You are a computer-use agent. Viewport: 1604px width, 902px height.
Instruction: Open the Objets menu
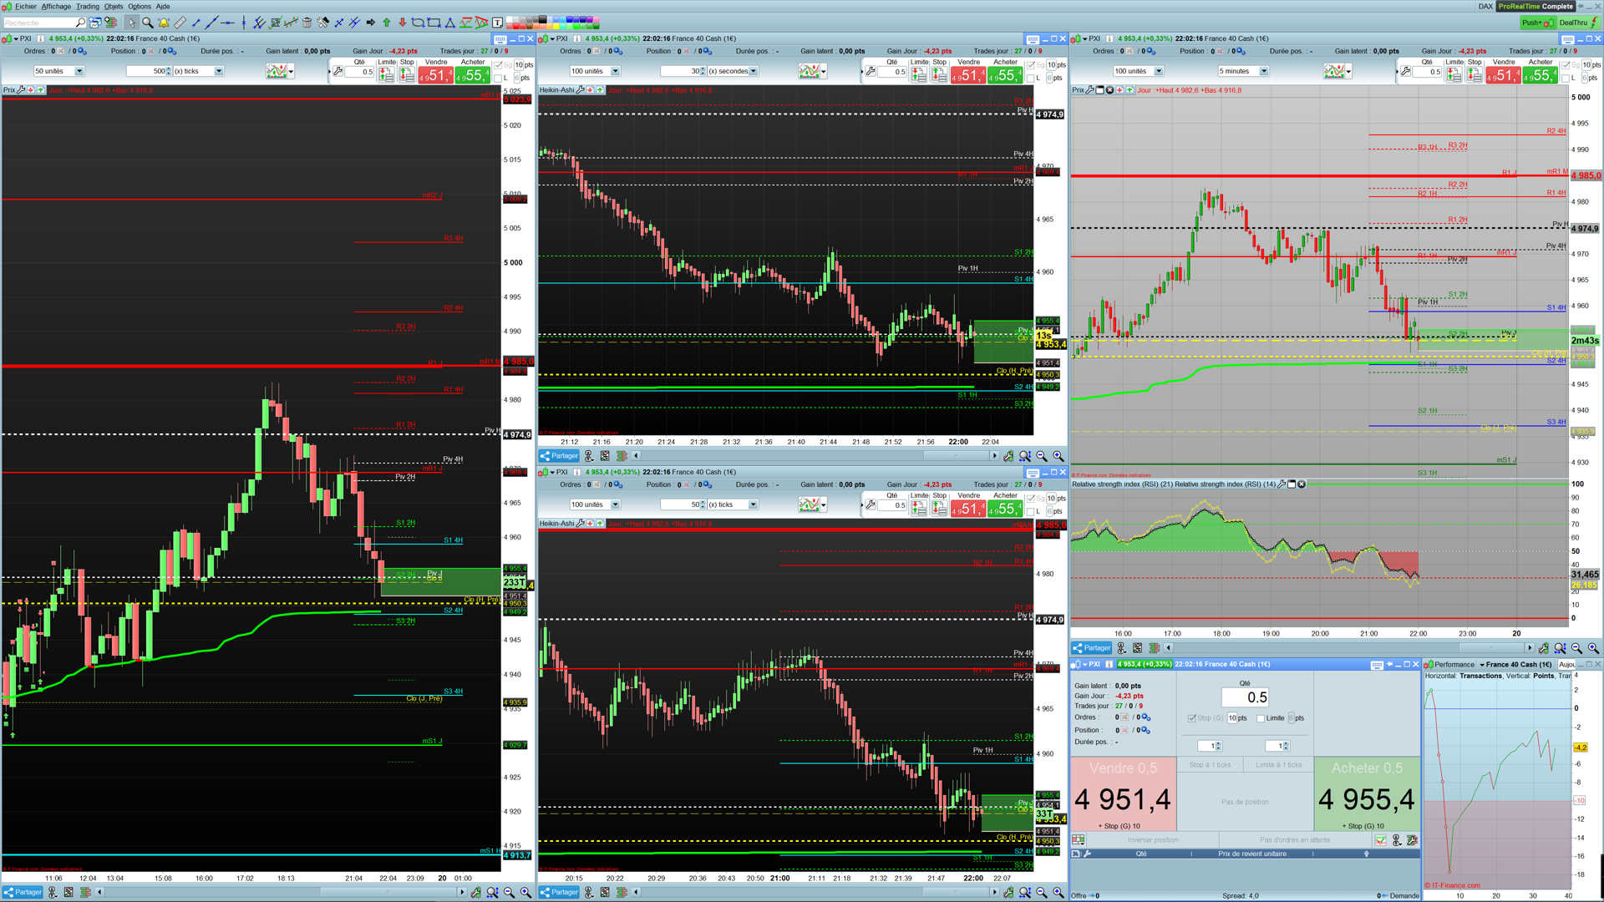tap(113, 6)
